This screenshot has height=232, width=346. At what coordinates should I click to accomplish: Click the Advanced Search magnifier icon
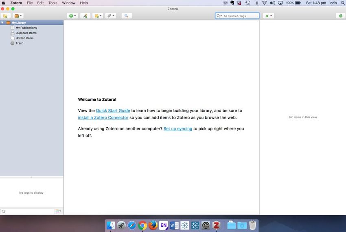[x=127, y=16]
